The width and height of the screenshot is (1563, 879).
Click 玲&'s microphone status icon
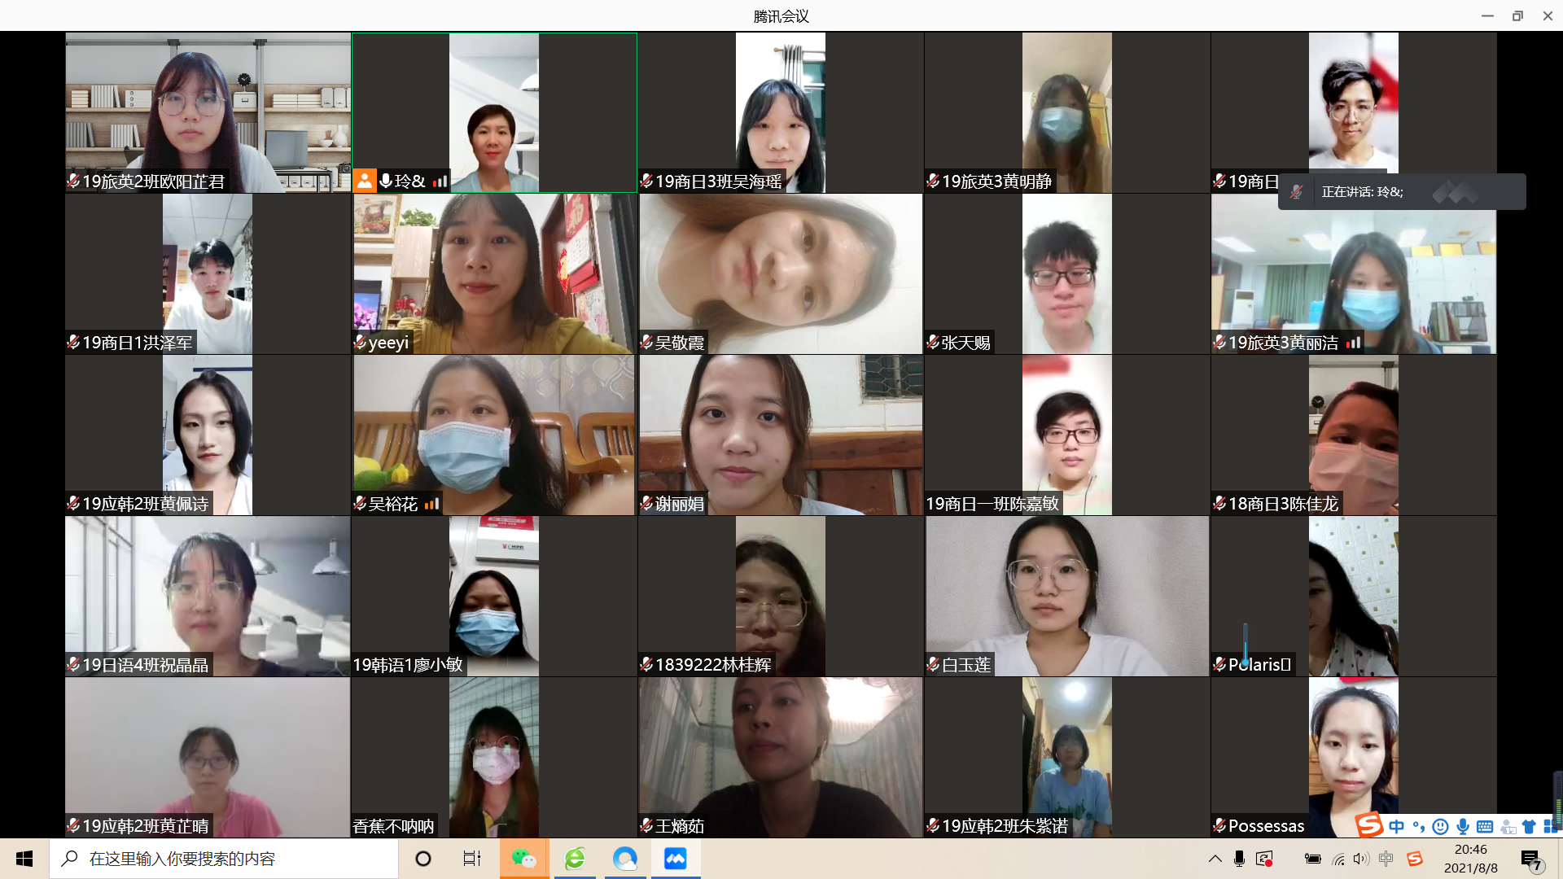click(x=386, y=181)
